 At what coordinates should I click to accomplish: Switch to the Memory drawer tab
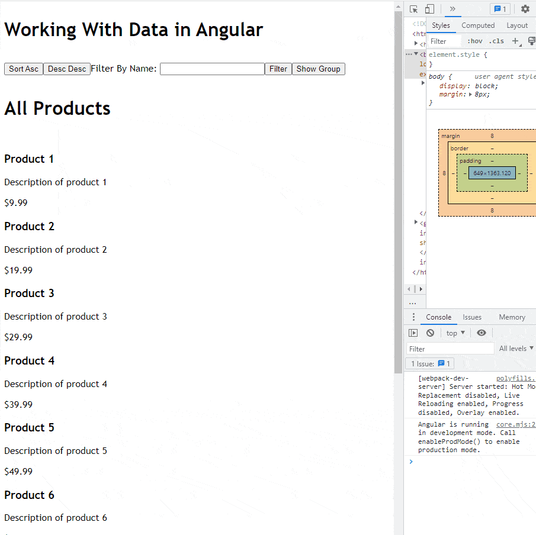512,317
